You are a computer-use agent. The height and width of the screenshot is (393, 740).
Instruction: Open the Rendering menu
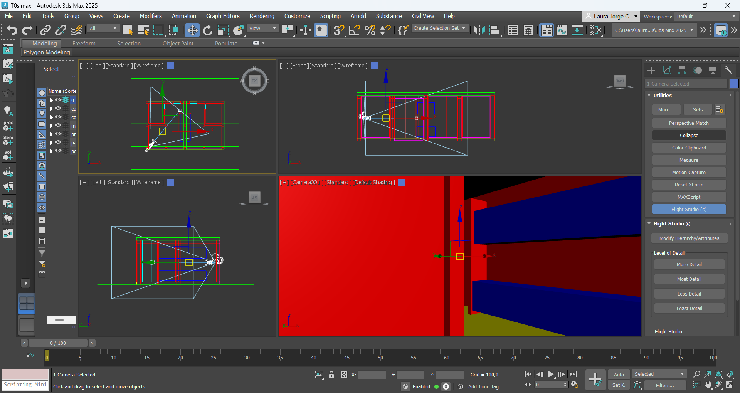[262, 16]
